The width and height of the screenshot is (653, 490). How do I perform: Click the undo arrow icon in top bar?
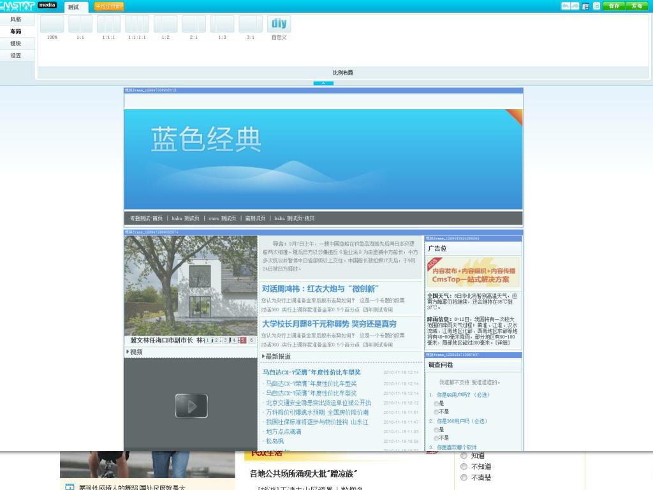click(x=566, y=6)
